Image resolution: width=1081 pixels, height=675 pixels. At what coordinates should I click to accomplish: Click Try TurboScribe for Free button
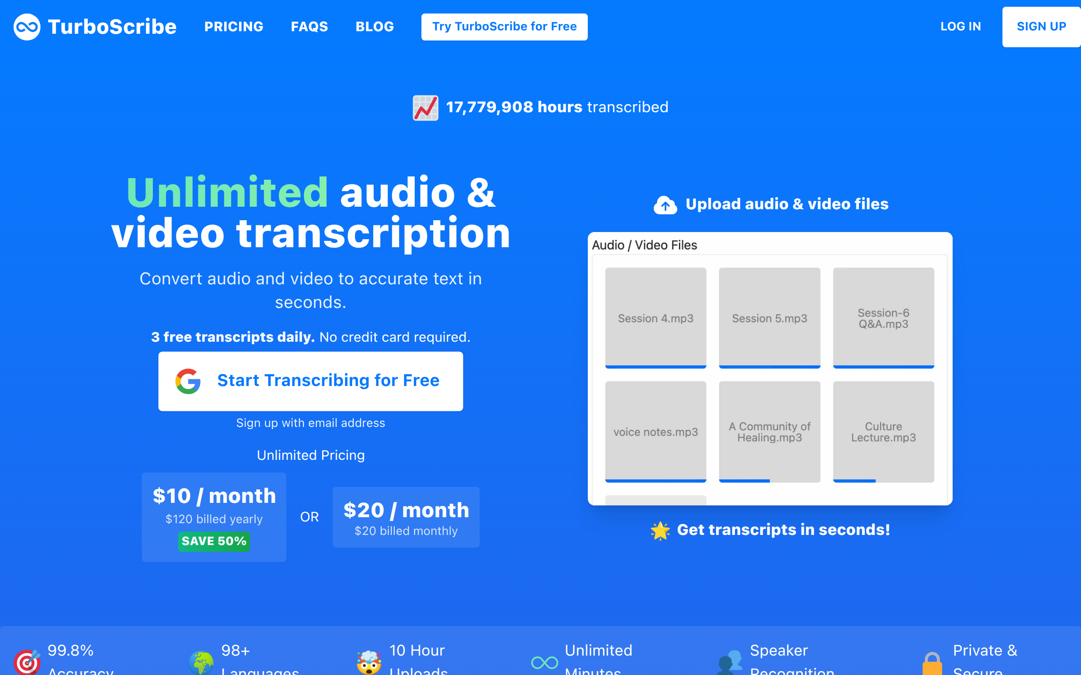point(504,27)
